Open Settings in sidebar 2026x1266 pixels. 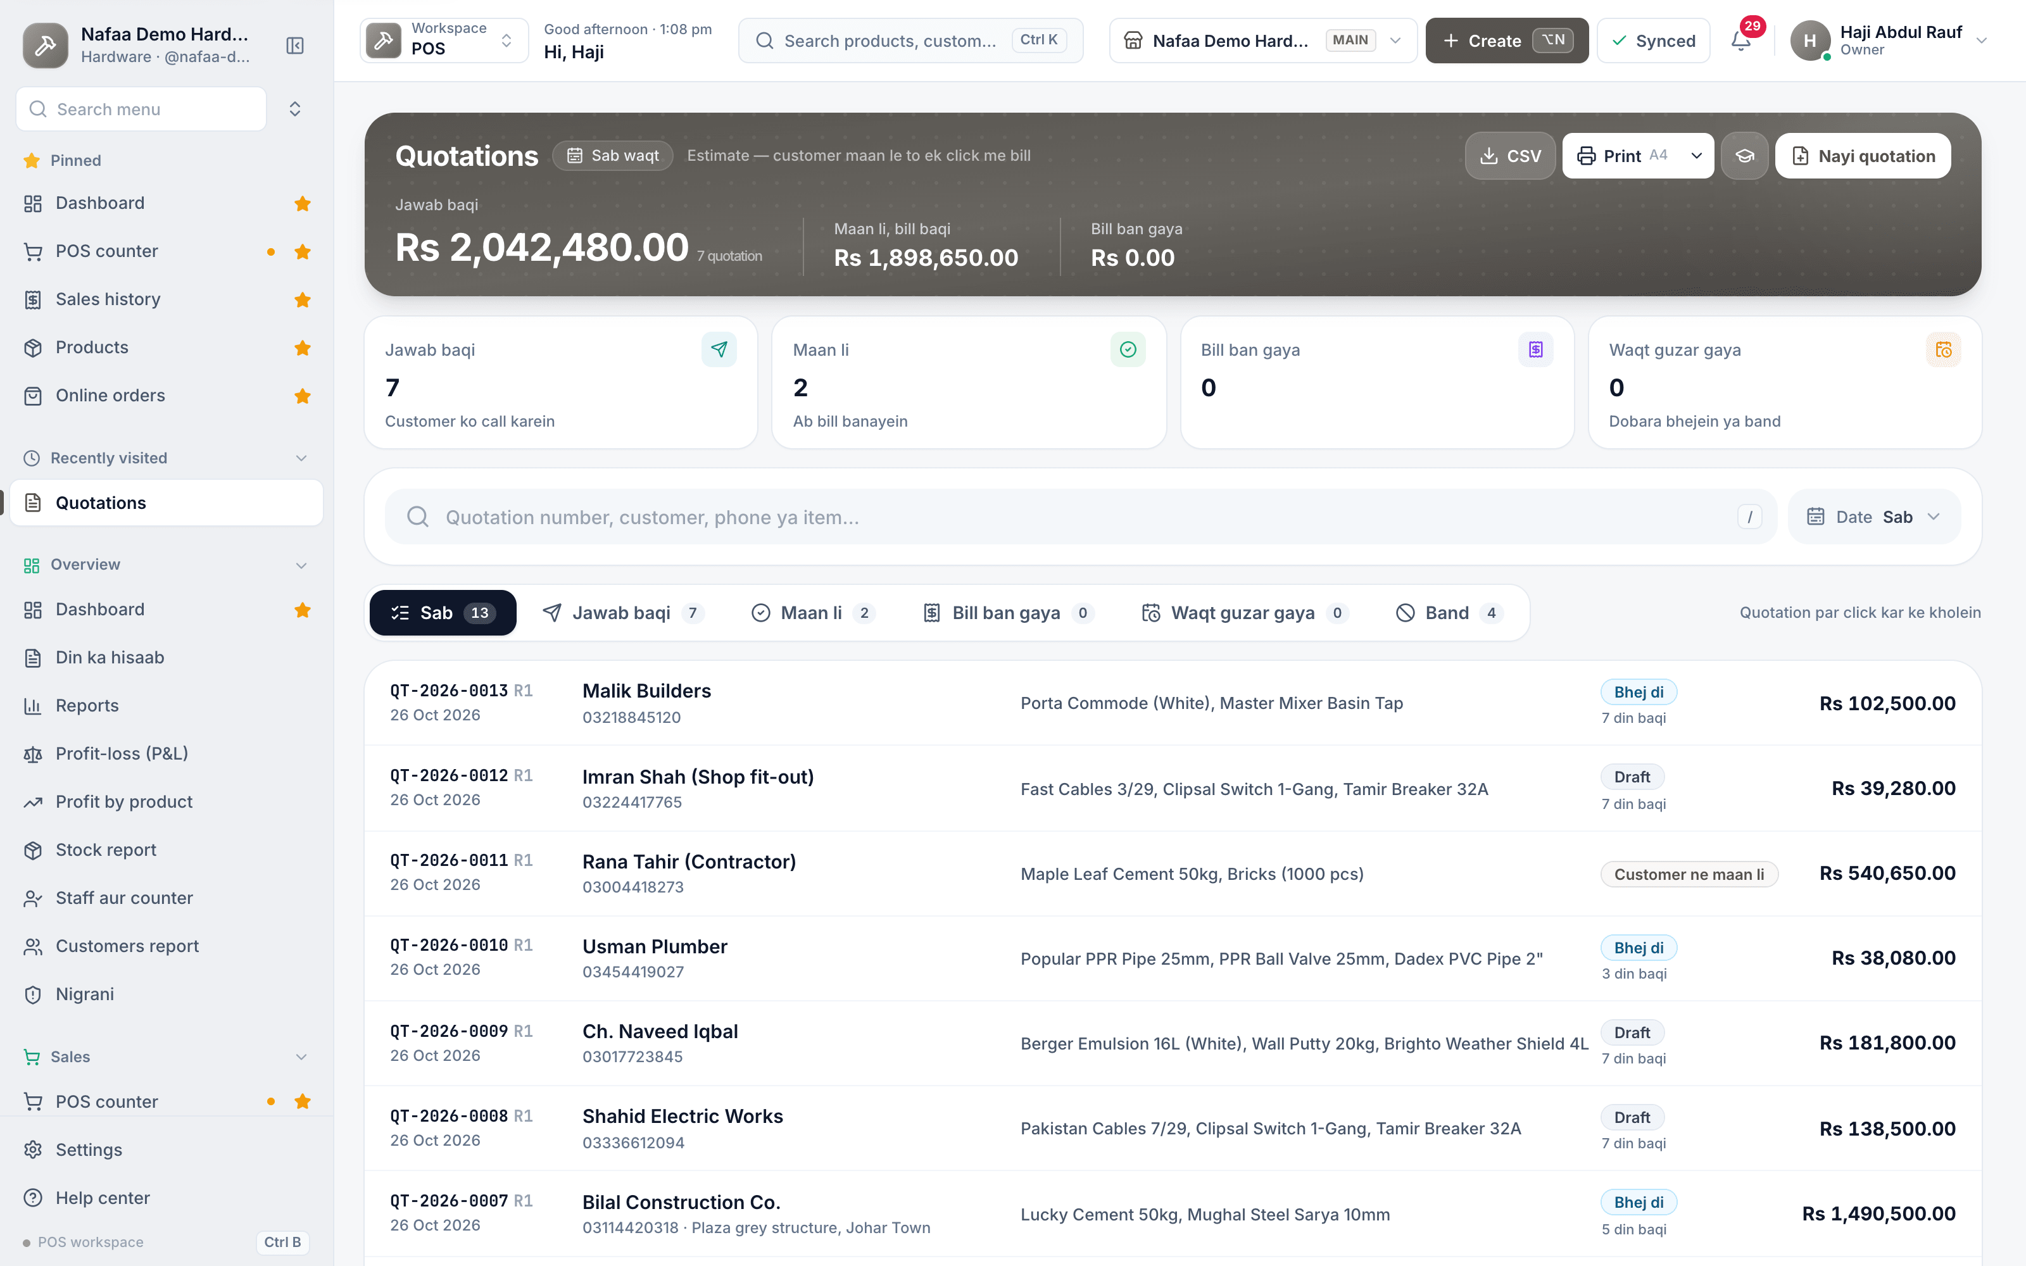tap(166, 1150)
